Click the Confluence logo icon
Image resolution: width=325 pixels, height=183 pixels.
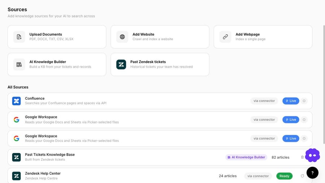[16, 101]
